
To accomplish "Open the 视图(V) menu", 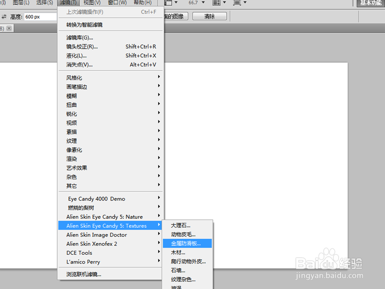I will pos(92,3).
